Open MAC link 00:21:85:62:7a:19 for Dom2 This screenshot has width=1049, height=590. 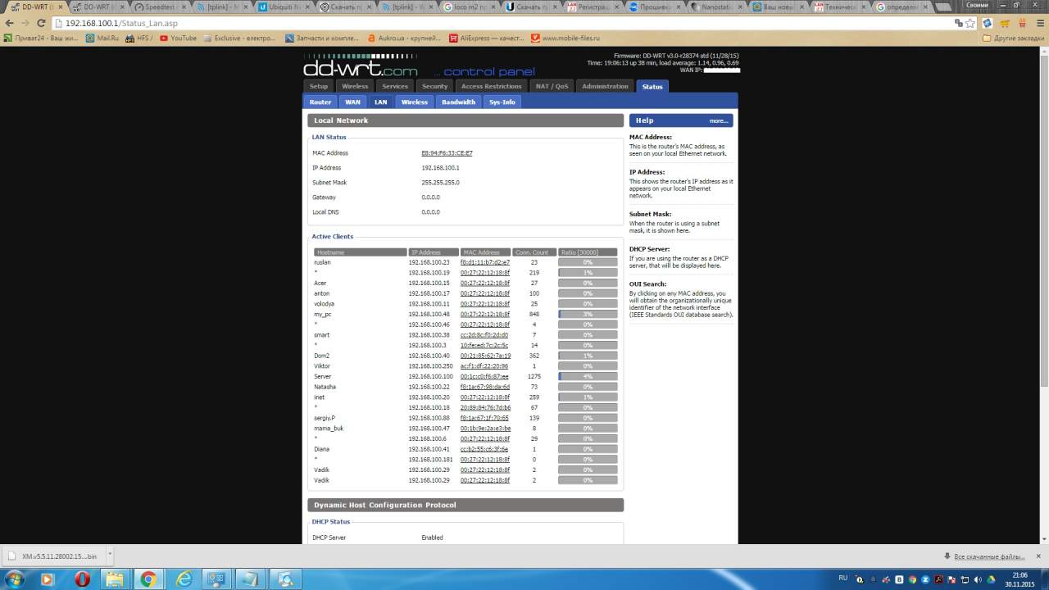pyautogui.click(x=485, y=356)
